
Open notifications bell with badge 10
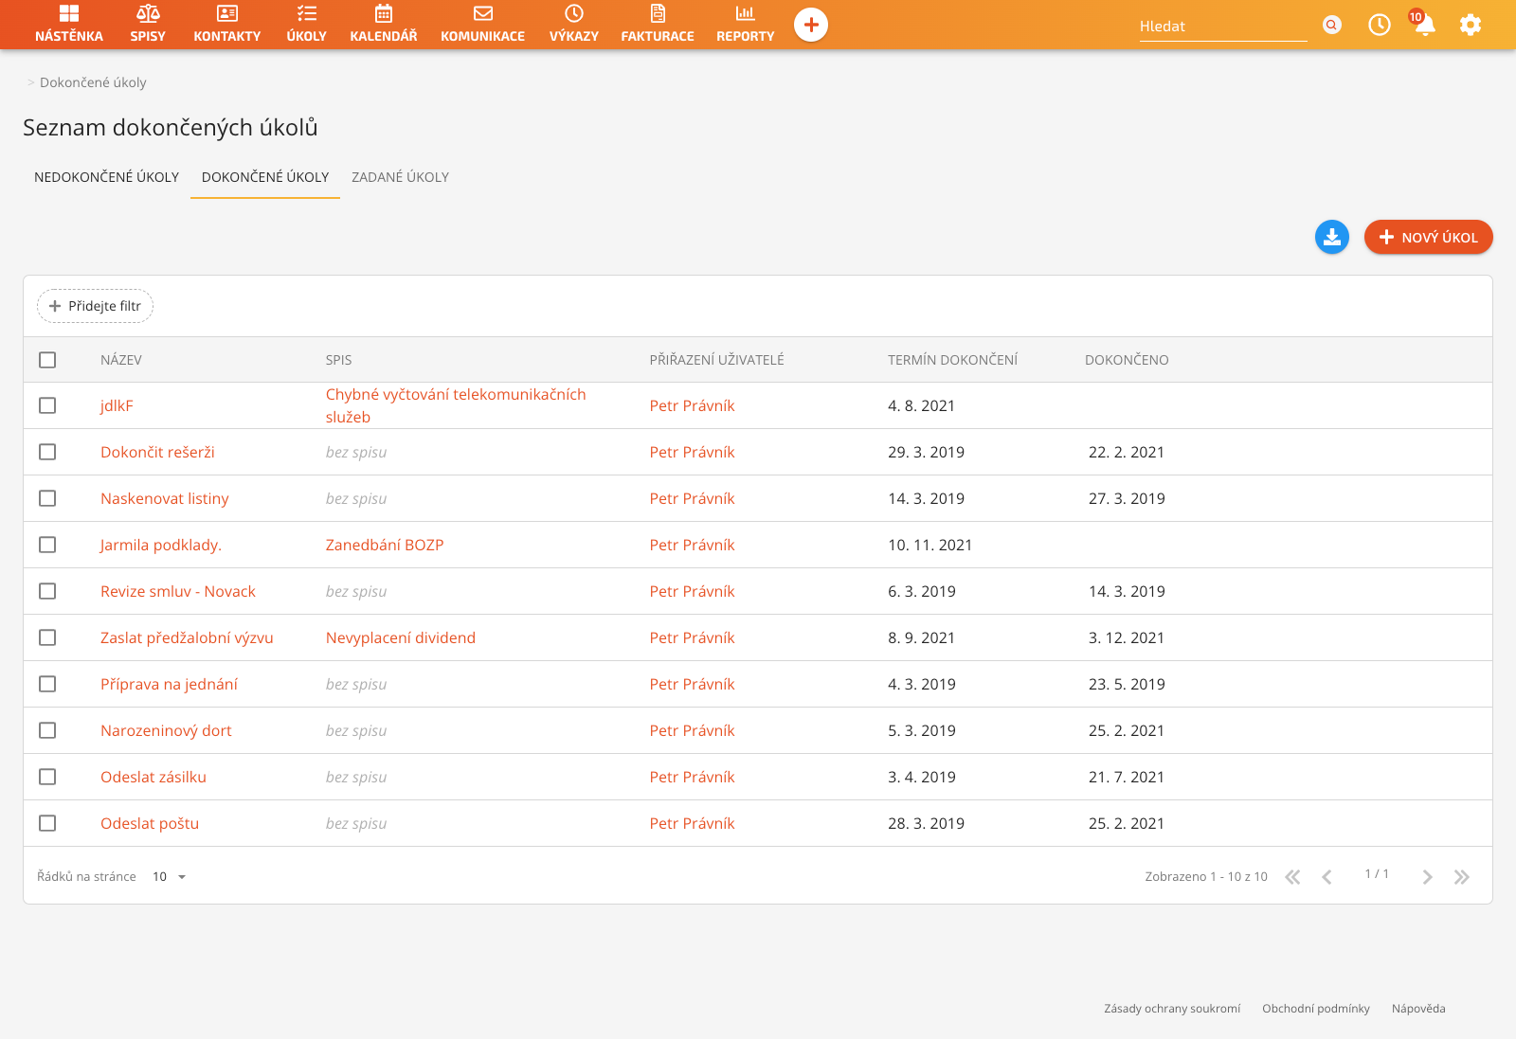(1424, 24)
